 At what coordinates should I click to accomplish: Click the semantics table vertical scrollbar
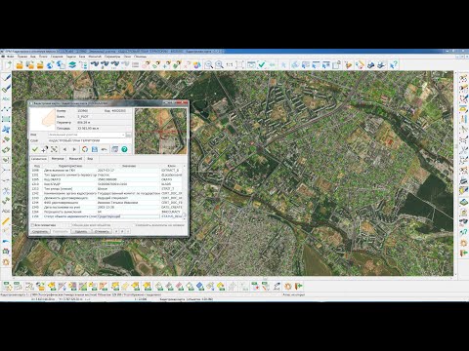185,193
